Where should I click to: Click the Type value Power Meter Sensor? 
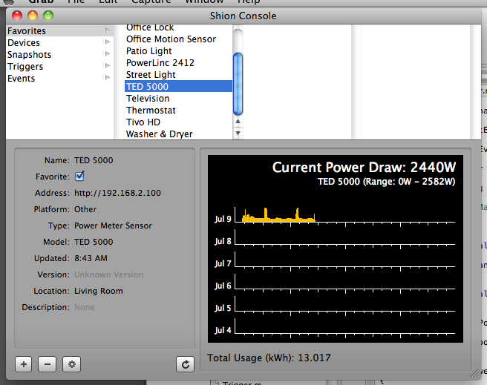tap(113, 226)
